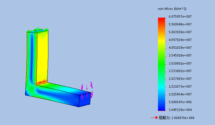Click the blue end face of horizontal arm

click(85, 100)
